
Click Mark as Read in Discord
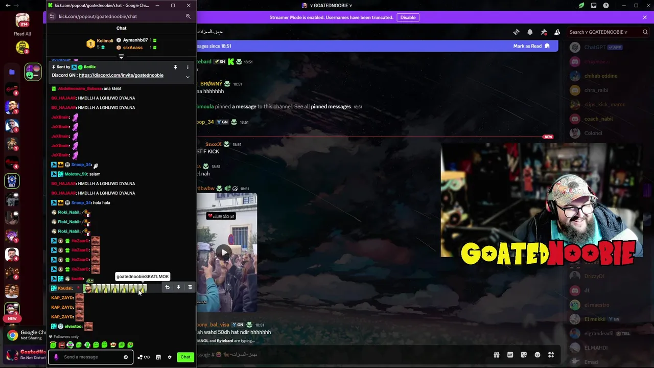(x=531, y=46)
